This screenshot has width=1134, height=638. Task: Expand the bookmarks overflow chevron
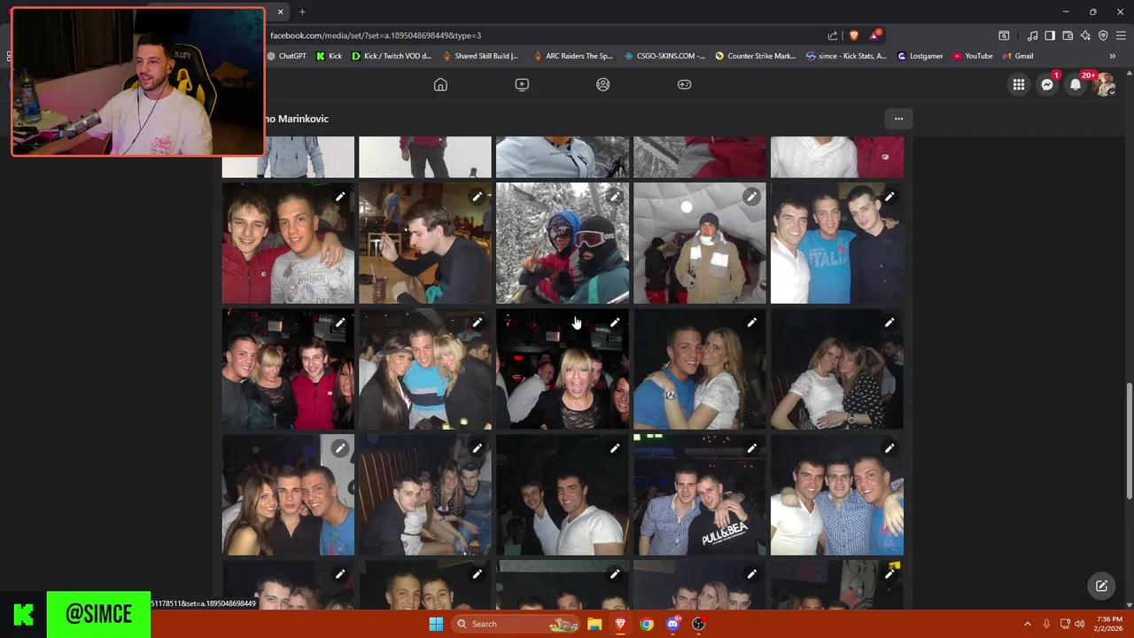[1113, 56]
